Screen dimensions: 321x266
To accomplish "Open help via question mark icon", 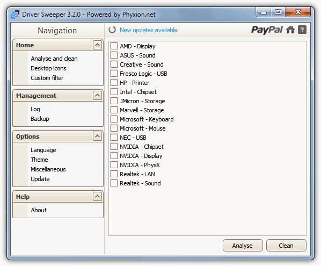I will (302, 30).
